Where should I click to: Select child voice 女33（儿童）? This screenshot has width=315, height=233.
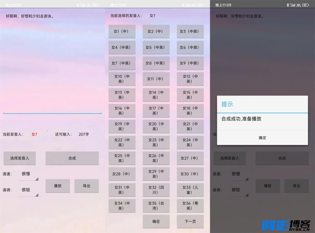click(190, 190)
